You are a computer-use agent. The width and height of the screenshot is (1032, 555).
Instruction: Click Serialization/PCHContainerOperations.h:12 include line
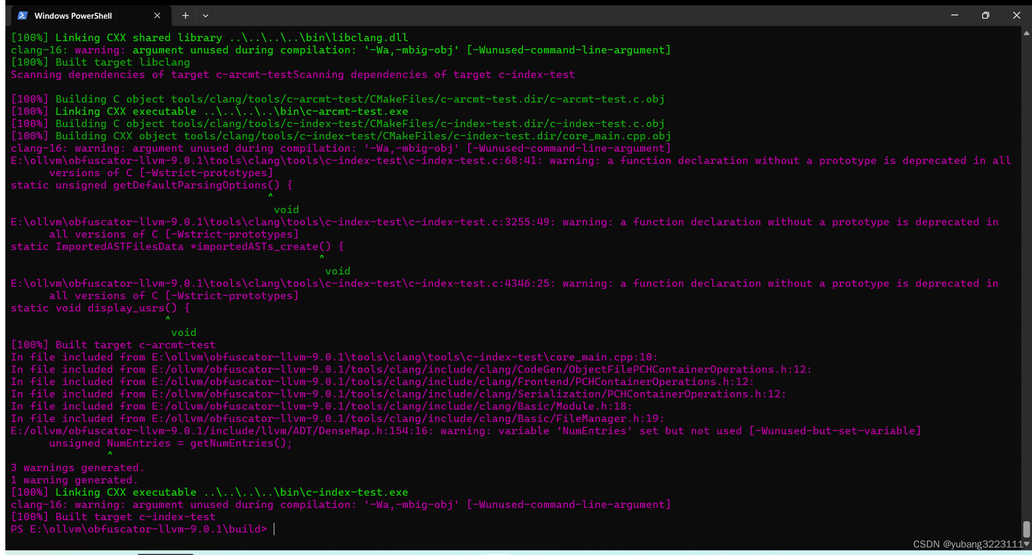tap(399, 394)
